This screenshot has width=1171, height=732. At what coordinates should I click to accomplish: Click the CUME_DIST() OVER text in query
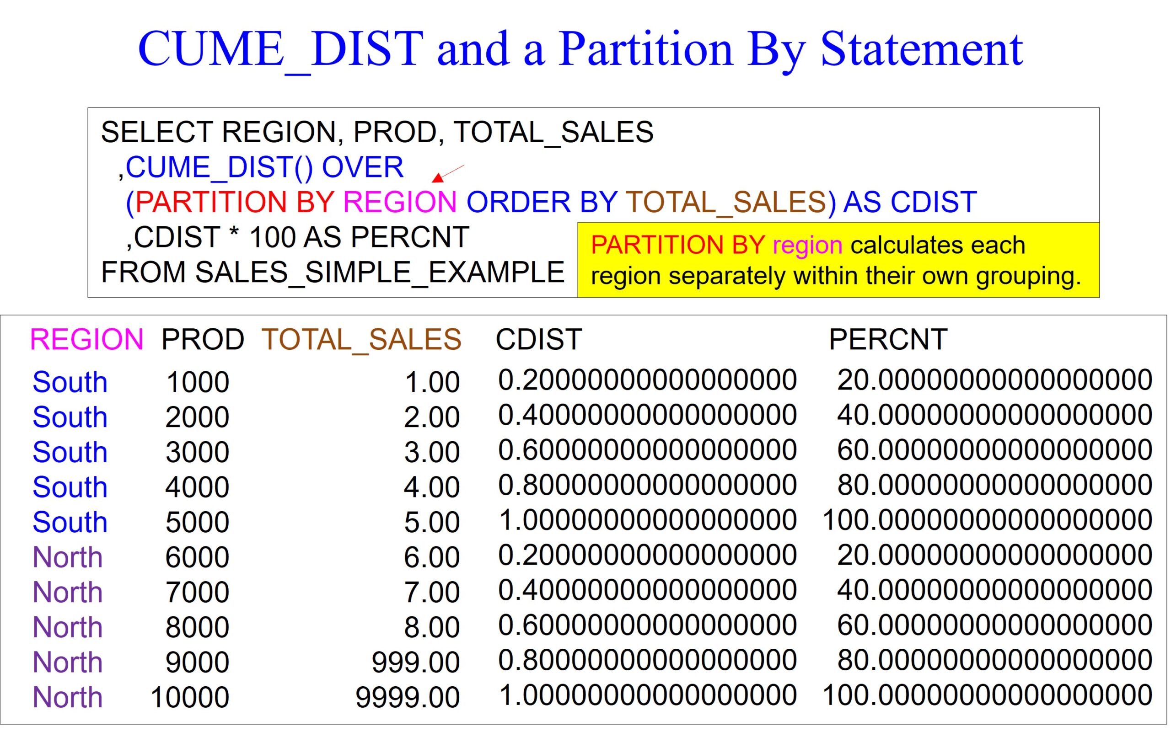[264, 167]
